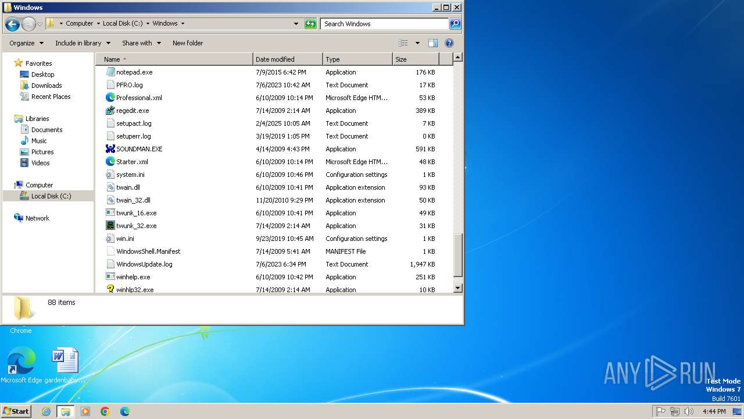Select the Starter.xml Edge icon

110,162
